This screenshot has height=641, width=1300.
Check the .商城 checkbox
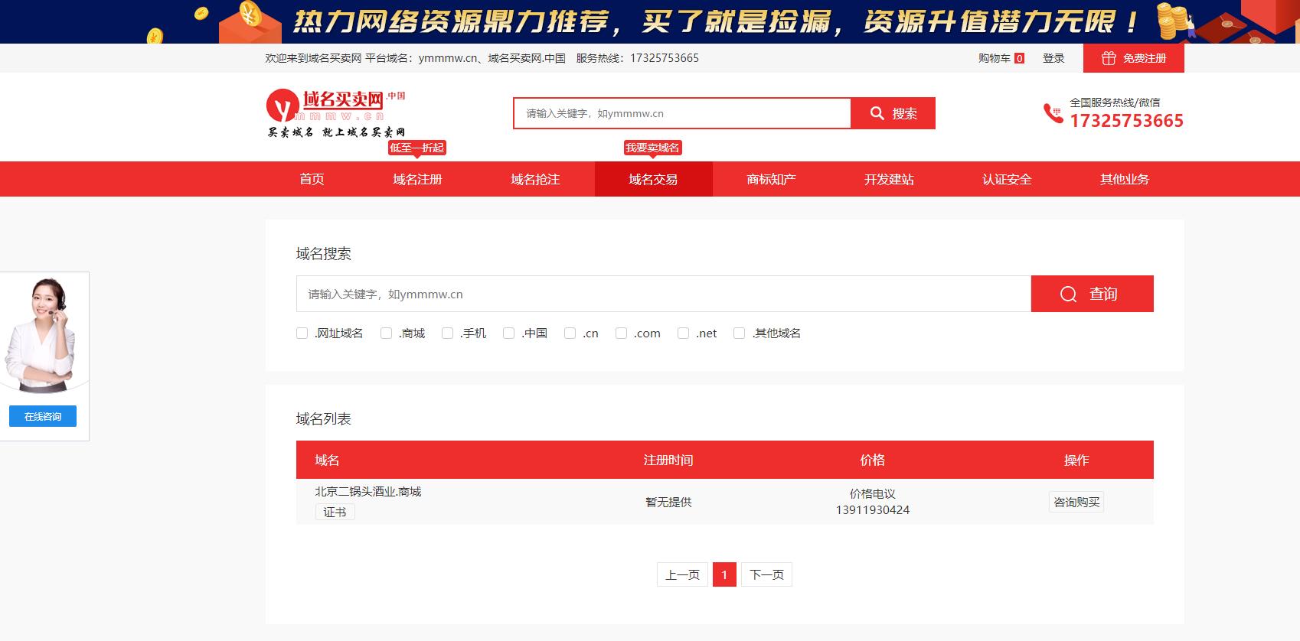386,334
